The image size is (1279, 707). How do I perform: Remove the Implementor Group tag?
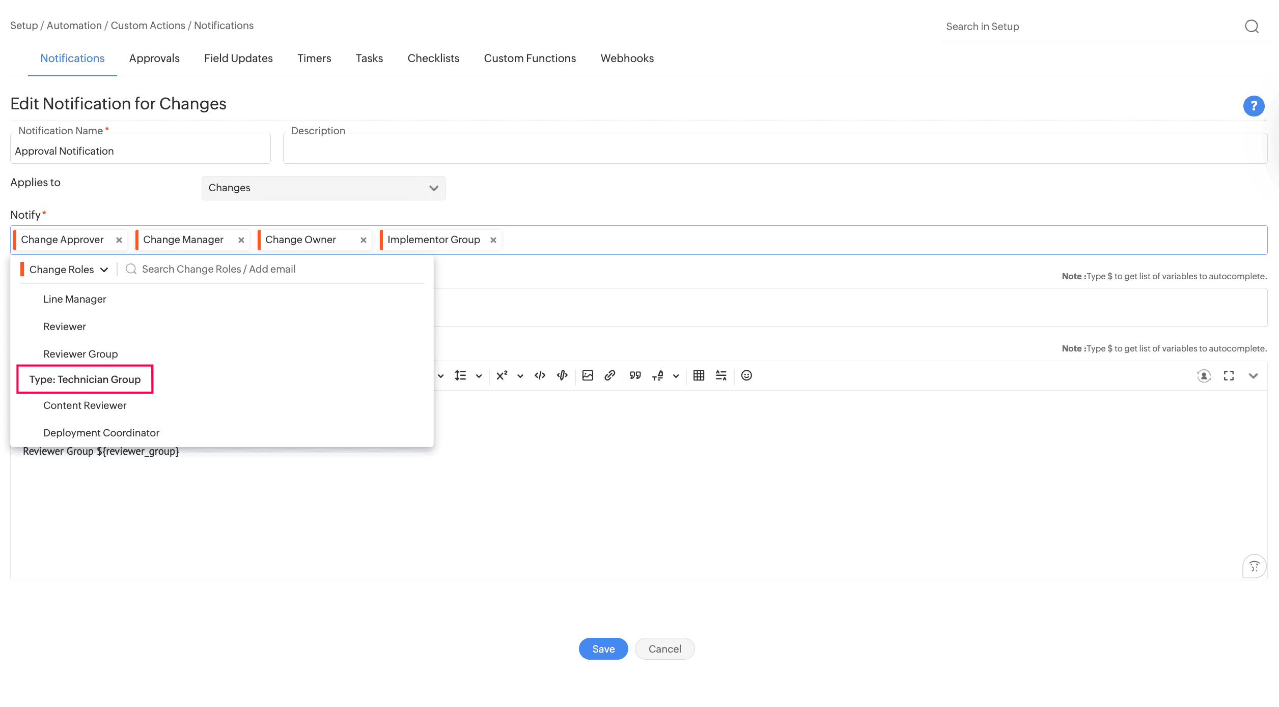(x=493, y=240)
